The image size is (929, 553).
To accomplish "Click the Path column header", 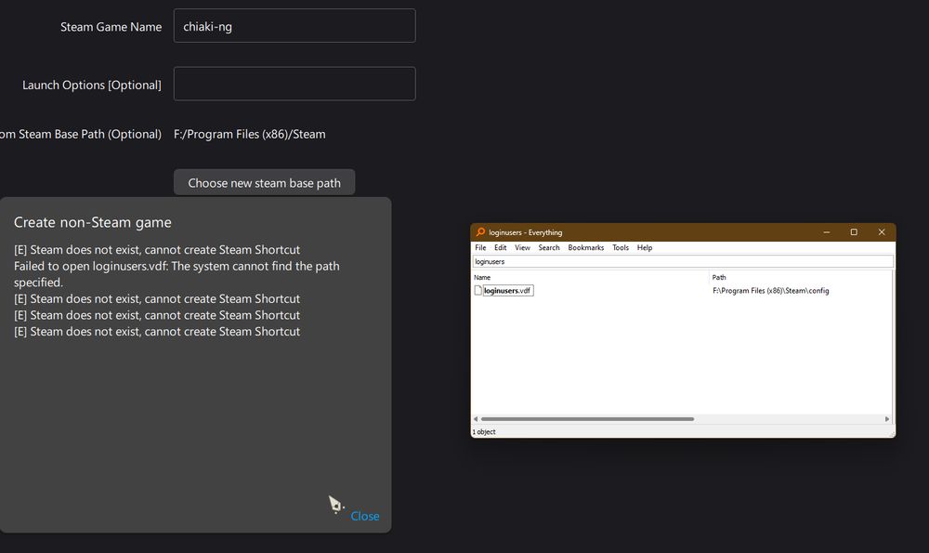I will click(x=719, y=277).
